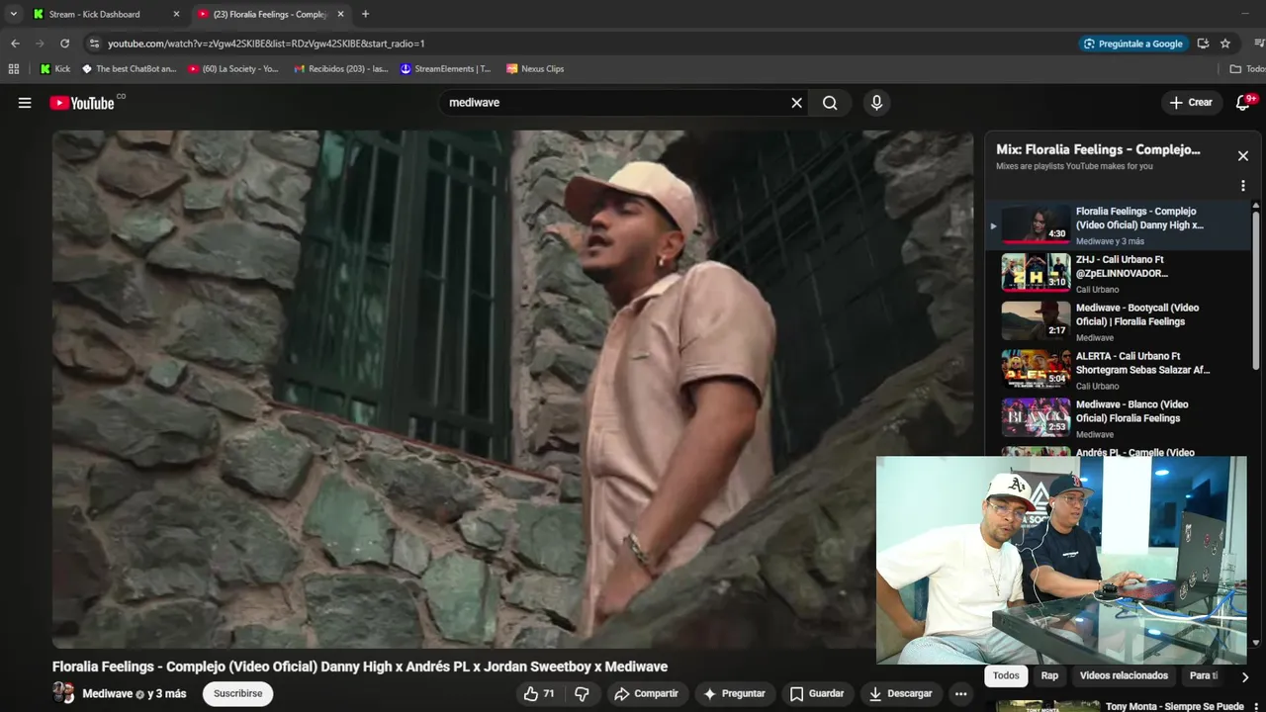The width and height of the screenshot is (1266, 712).
Task: Click the browser address bar URL
Action: pos(266,44)
